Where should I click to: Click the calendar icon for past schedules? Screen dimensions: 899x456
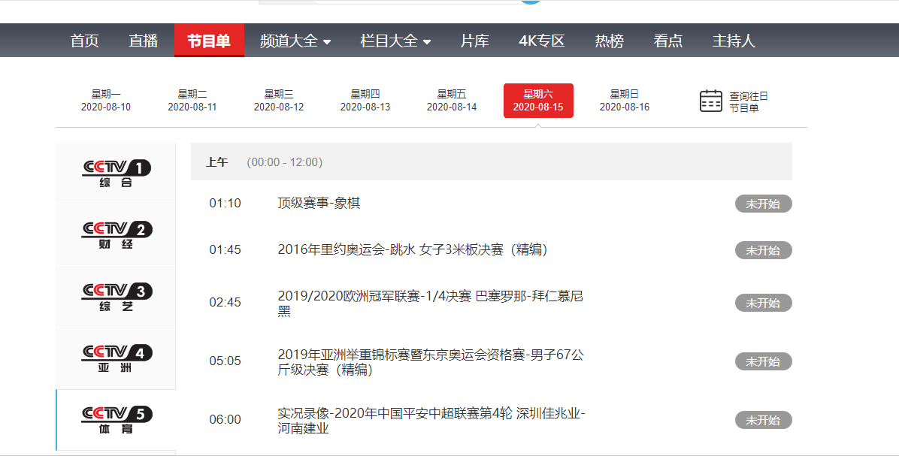(710, 101)
